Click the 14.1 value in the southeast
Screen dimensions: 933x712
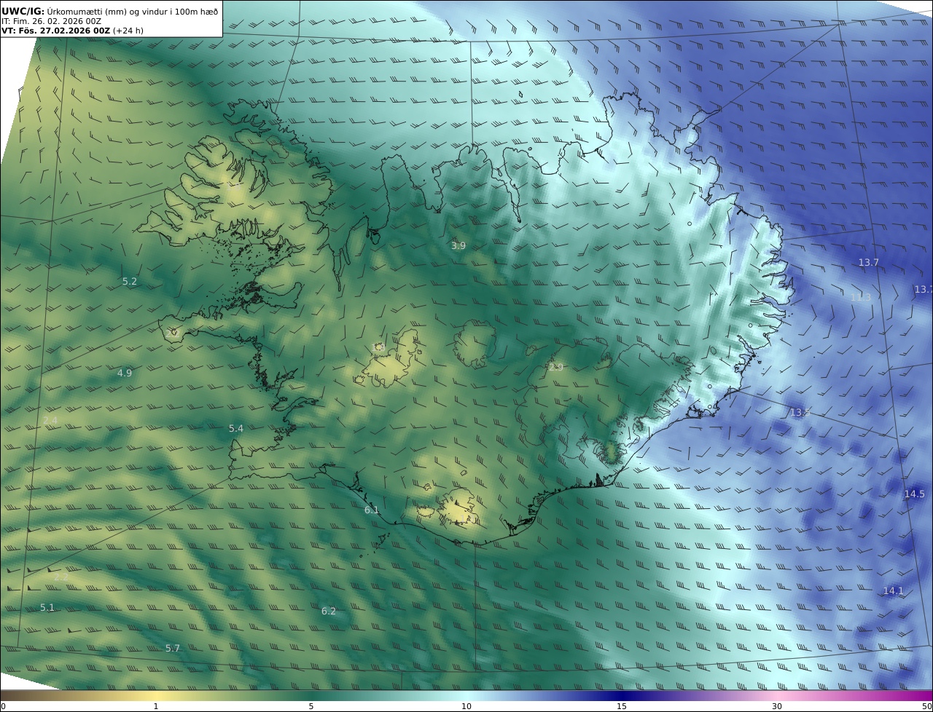(x=893, y=590)
